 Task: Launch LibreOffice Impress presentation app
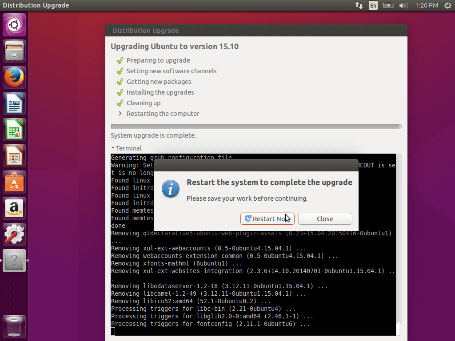pyautogui.click(x=15, y=156)
